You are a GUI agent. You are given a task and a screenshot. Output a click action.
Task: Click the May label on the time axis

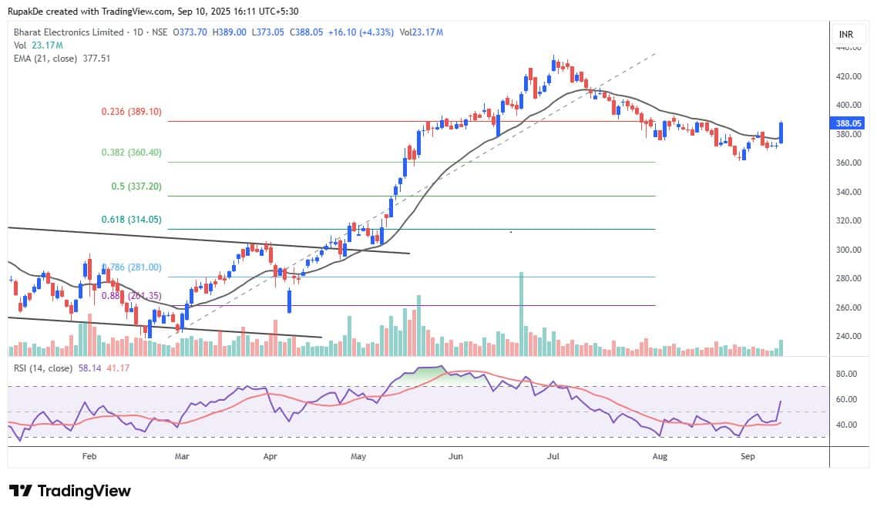pos(358,456)
